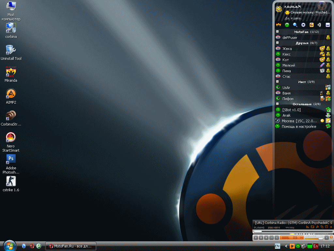Select contact Araik

(303, 115)
